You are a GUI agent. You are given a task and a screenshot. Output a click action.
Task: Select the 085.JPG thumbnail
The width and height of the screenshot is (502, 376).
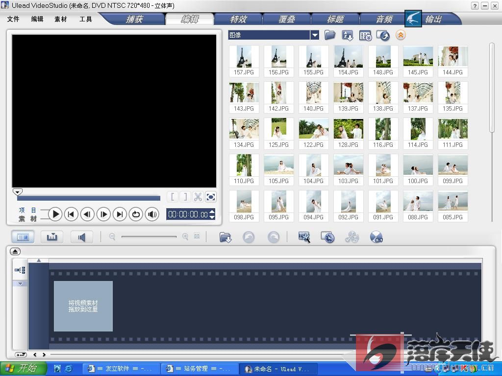pyautogui.click(x=452, y=201)
